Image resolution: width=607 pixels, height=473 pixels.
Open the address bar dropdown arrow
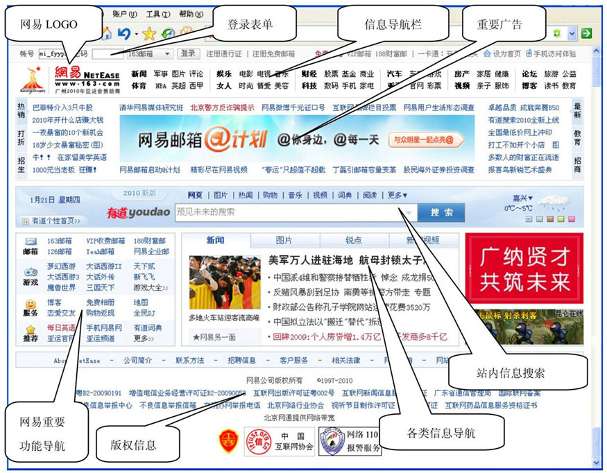(572, 34)
